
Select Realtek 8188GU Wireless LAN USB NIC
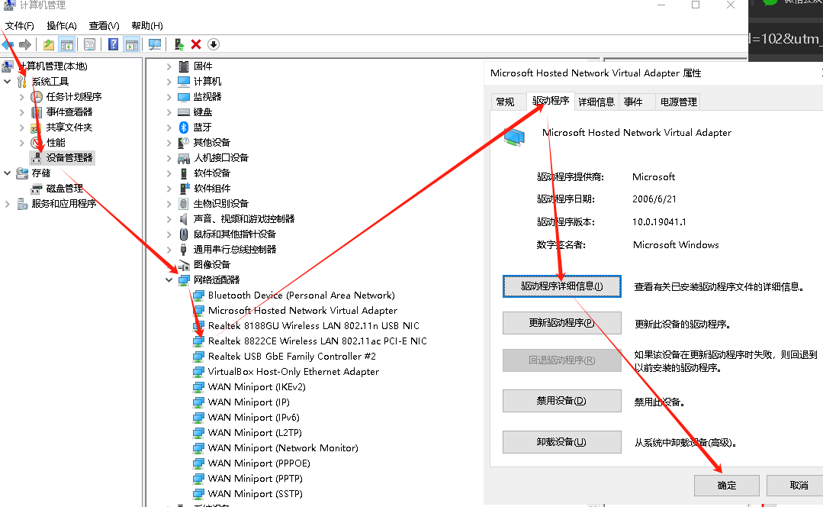point(313,326)
